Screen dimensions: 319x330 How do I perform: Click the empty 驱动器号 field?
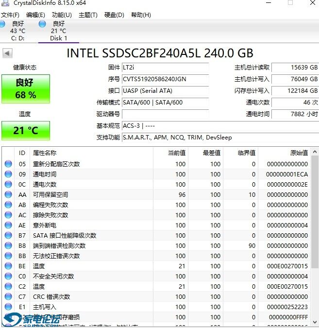pos(165,114)
